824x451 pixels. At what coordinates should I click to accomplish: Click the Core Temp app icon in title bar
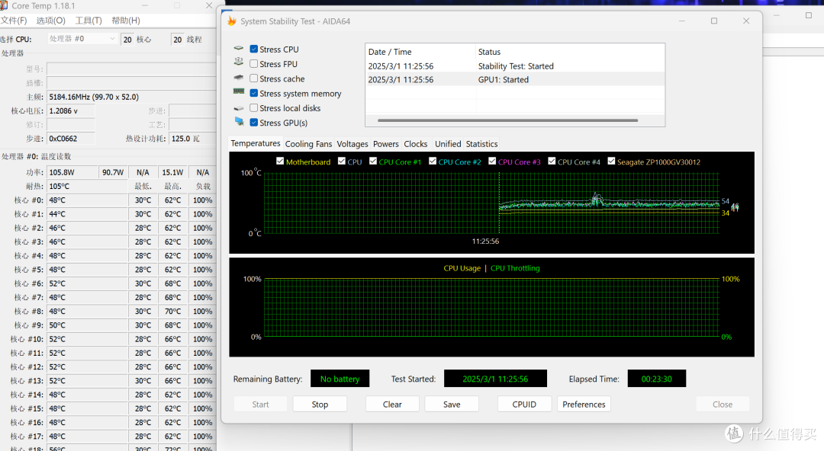(4, 5)
